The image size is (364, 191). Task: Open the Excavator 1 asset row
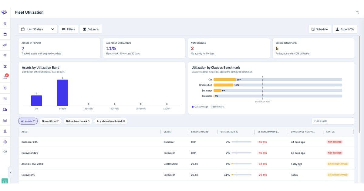coord(186,175)
